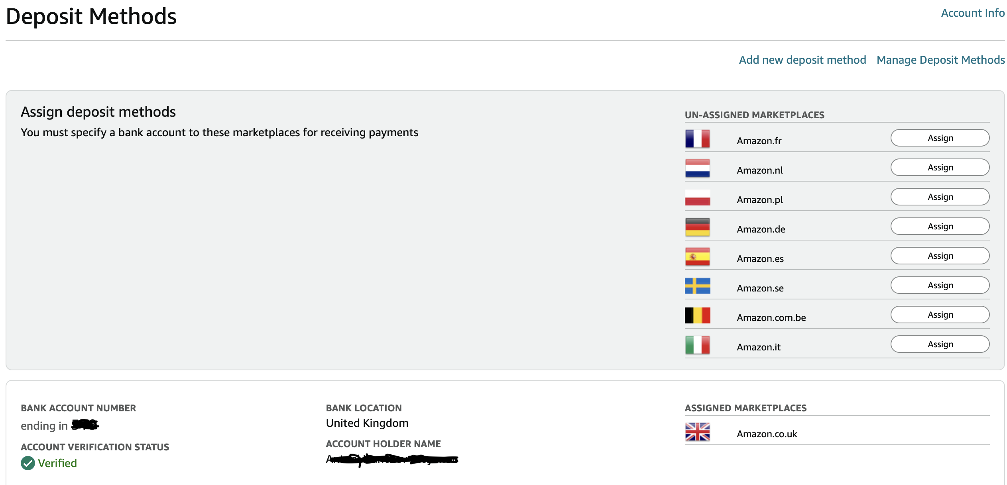The width and height of the screenshot is (1007, 485).
Task: Click the BANK LOCATION label
Action: pyautogui.click(x=364, y=408)
